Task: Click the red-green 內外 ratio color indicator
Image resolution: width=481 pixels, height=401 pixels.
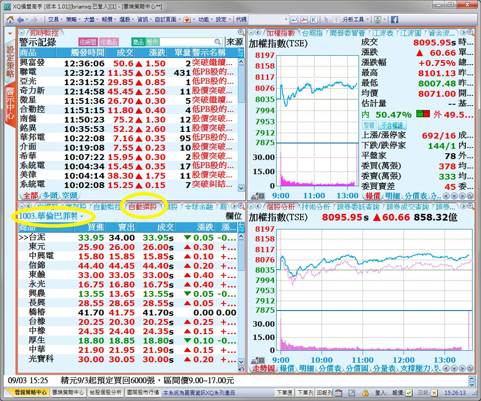Action: pos(423,114)
